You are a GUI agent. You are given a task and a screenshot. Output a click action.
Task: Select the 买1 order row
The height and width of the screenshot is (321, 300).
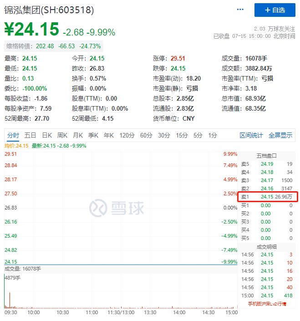point(266,205)
